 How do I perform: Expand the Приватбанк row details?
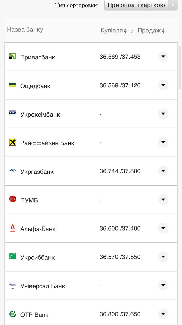163,56
